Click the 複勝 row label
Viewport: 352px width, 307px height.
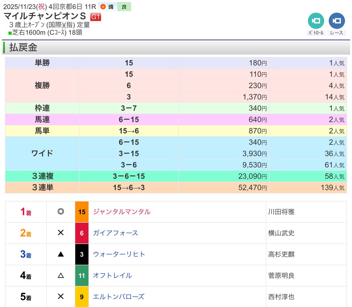[42, 86]
